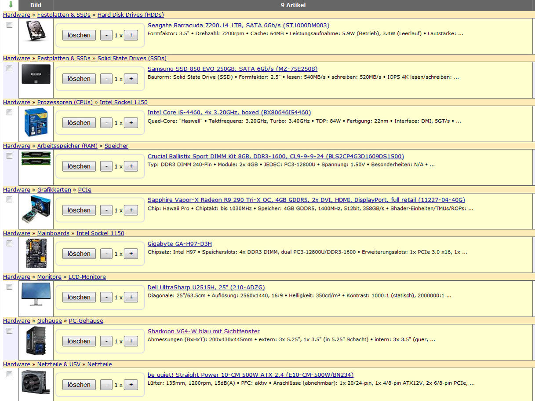This screenshot has height=401, width=535.
Task: Open be quiet! Straight Power 10-CM link
Action: pyautogui.click(x=251, y=375)
